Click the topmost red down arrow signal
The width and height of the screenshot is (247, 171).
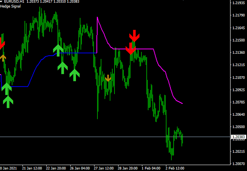pos(134,36)
